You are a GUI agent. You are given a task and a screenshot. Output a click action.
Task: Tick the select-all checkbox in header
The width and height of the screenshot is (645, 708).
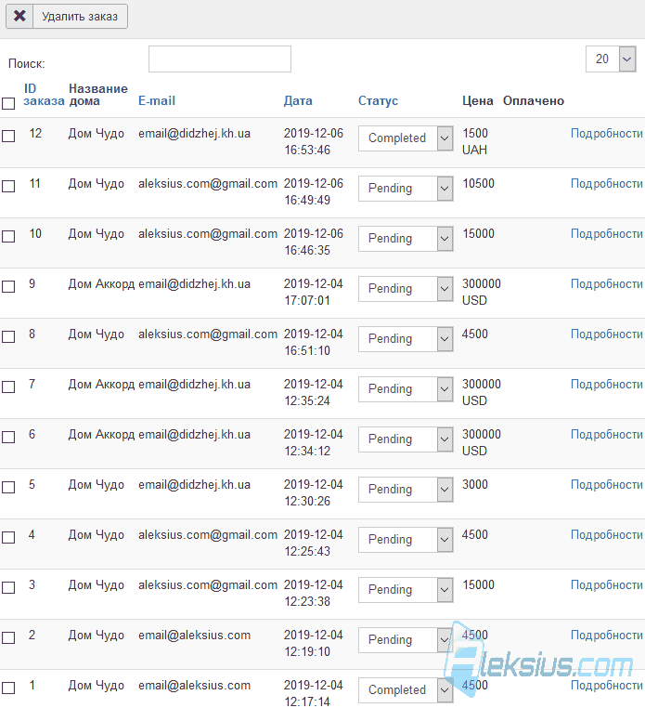8,103
